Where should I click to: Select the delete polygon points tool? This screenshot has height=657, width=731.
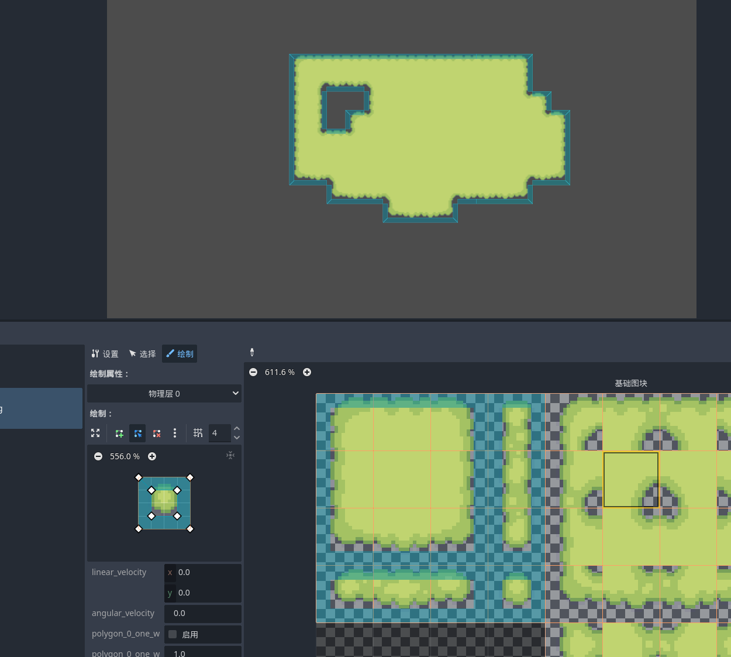(x=157, y=433)
